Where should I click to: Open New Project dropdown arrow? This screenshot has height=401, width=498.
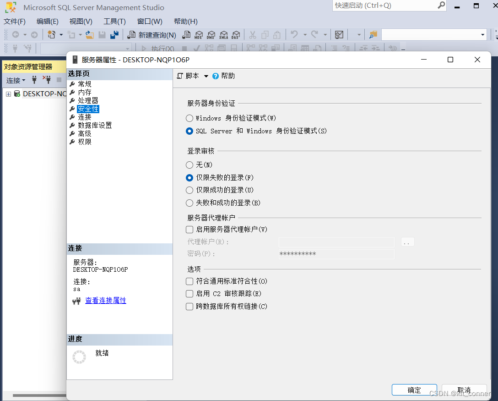click(x=61, y=35)
